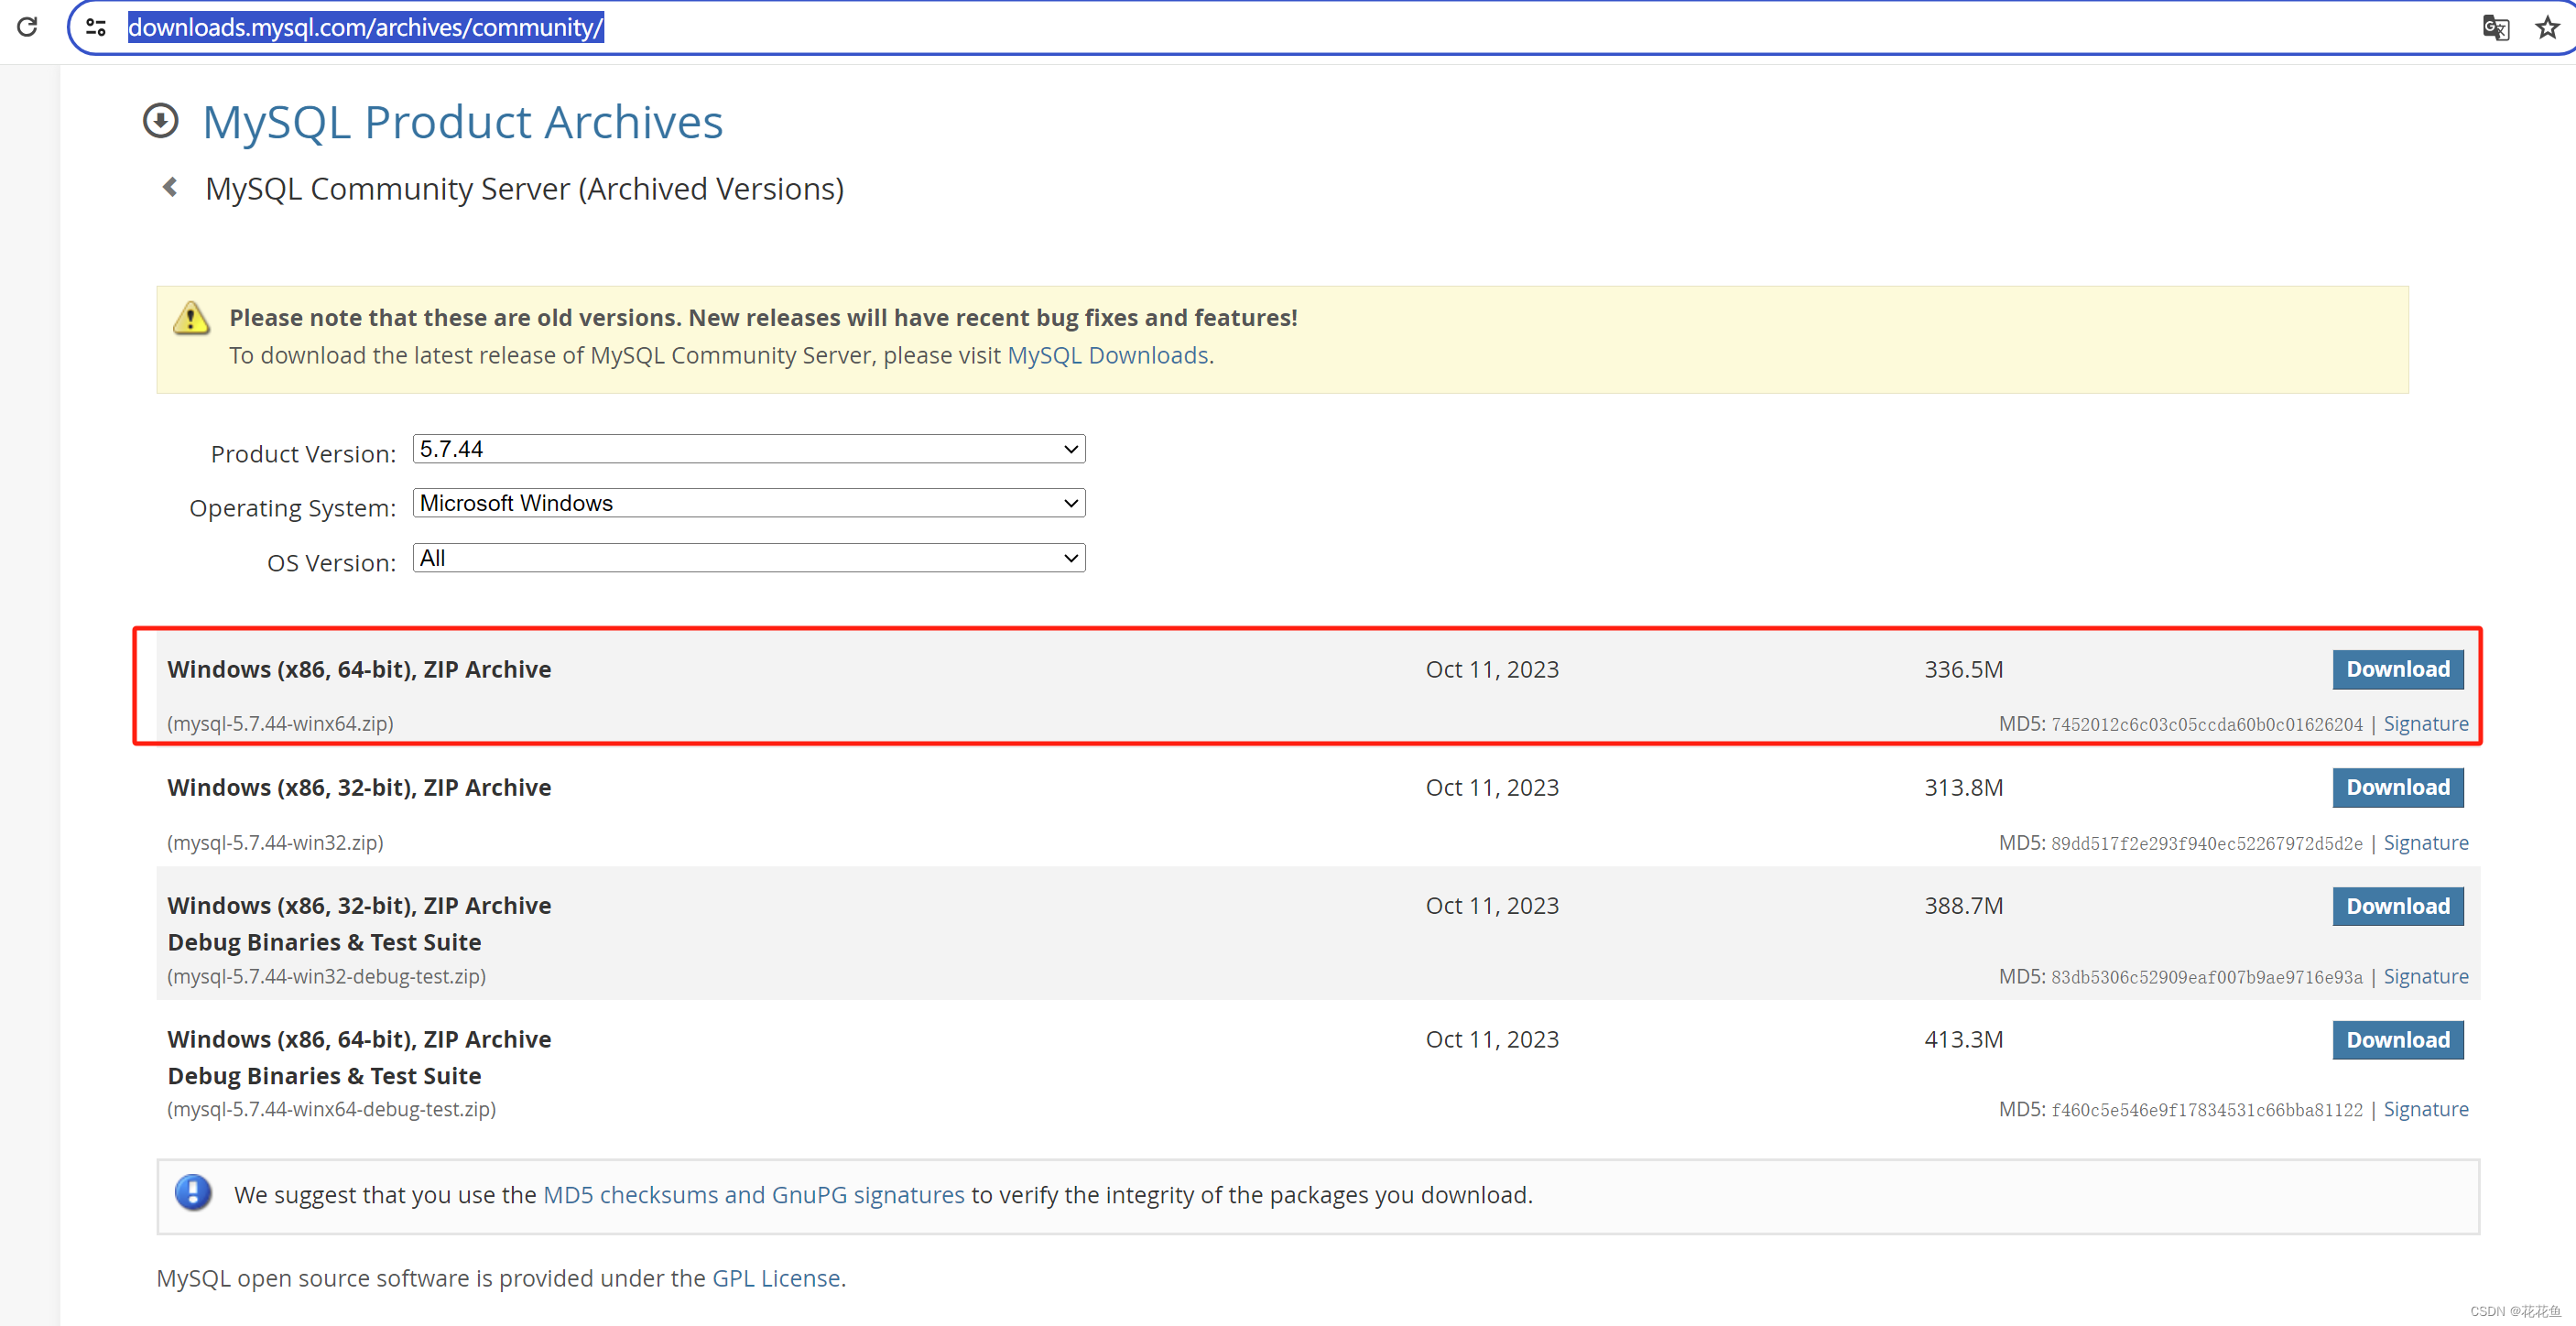Click the blue info icon near MD5 suggestion
This screenshot has width=2576, height=1326.
(193, 1193)
